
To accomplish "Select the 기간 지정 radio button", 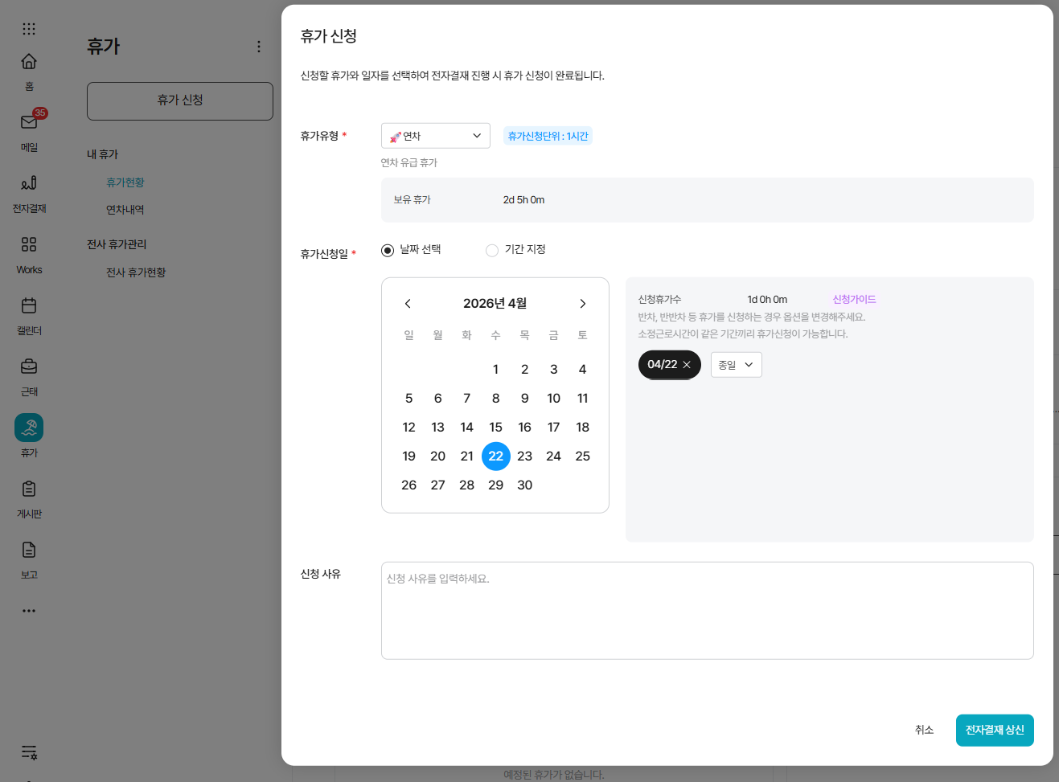I will [492, 251].
